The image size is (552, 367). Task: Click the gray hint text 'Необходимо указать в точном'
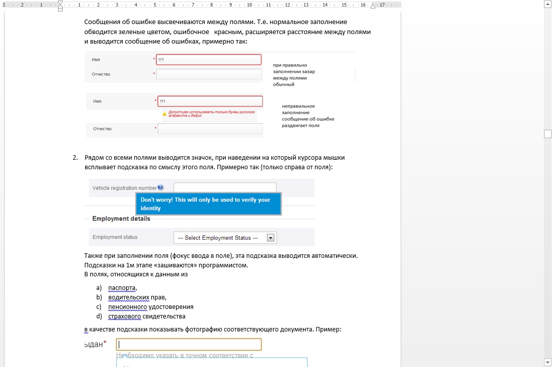(x=185, y=355)
